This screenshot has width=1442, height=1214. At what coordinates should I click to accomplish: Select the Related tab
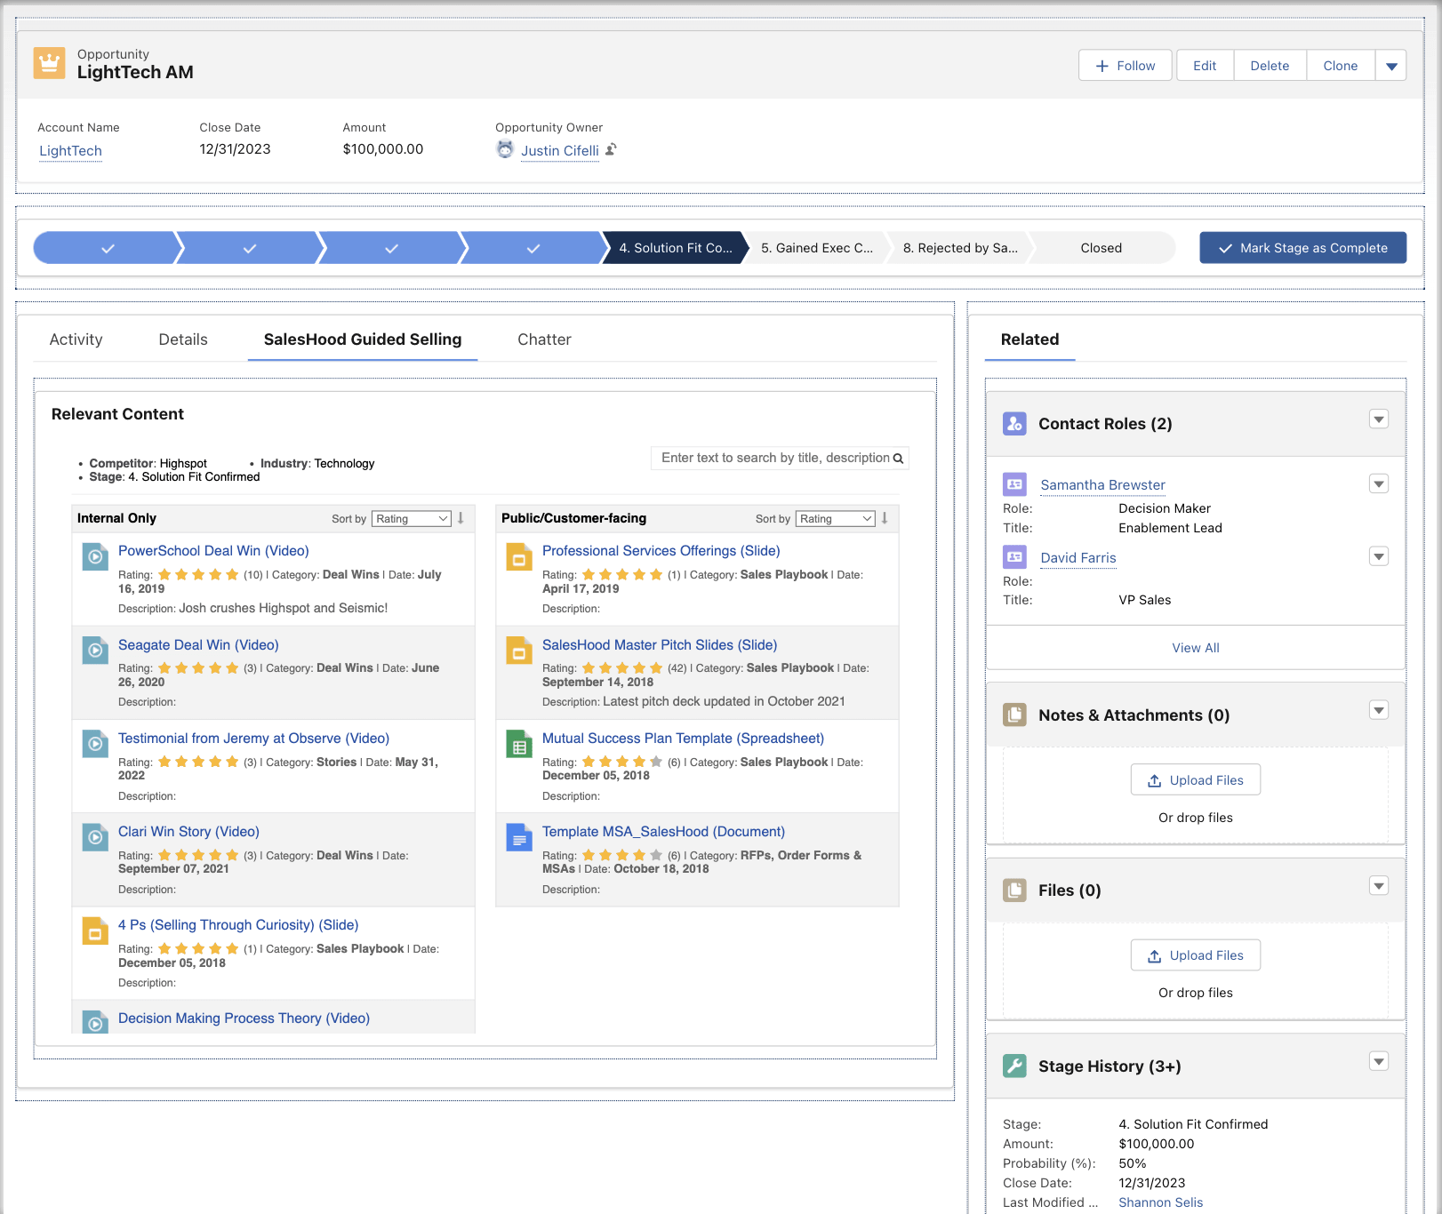click(x=1029, y=339)
